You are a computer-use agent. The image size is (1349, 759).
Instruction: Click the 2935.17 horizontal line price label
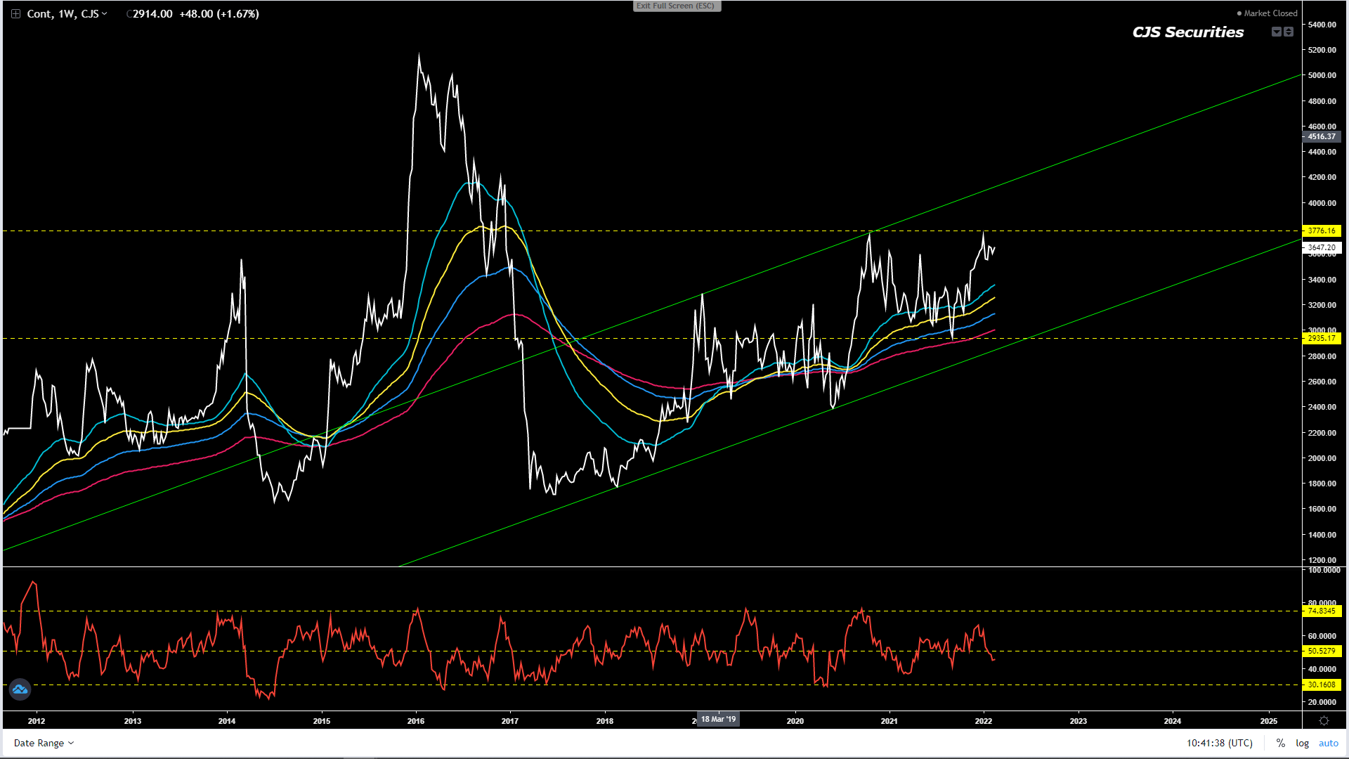click(1322, 338)
